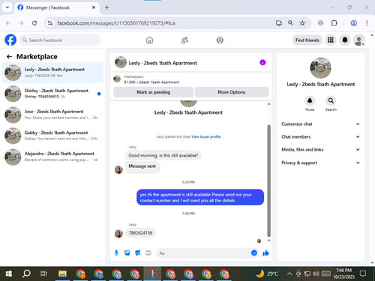Click the message '7862624156' bubble
The width and height of the screenshot is (375, 281).
tap(140, 233)
